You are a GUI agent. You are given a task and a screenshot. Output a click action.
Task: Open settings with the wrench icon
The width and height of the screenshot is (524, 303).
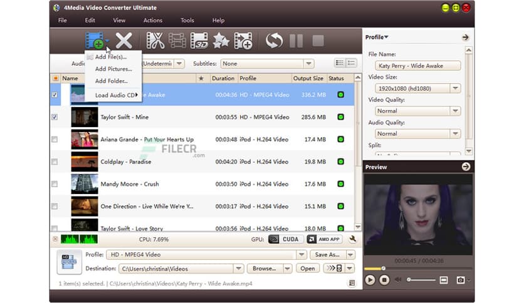click(x=352, y=239)
